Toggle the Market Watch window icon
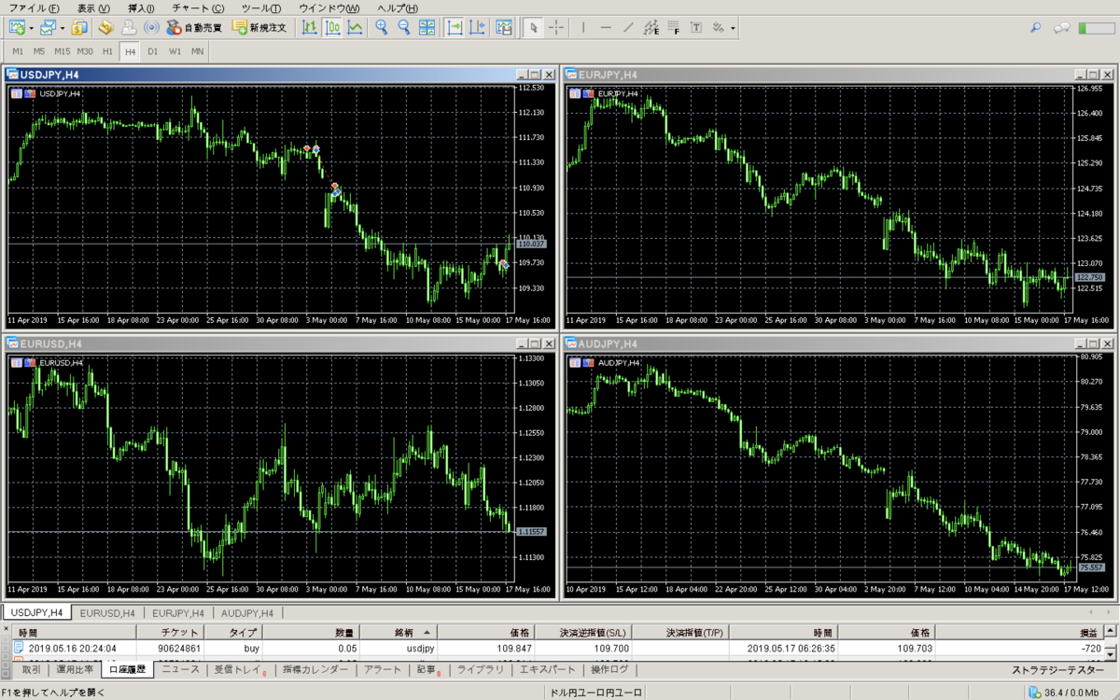This screenshot has height=700, width=1120. coord(81,27)
